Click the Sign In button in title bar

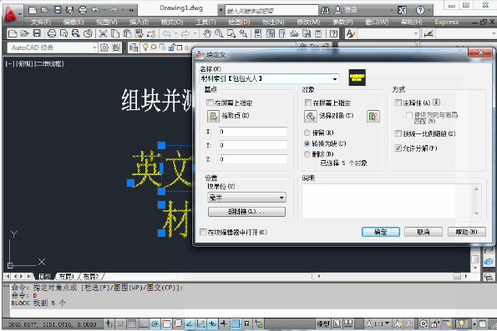pyautogui.click(x=347, y=11)
